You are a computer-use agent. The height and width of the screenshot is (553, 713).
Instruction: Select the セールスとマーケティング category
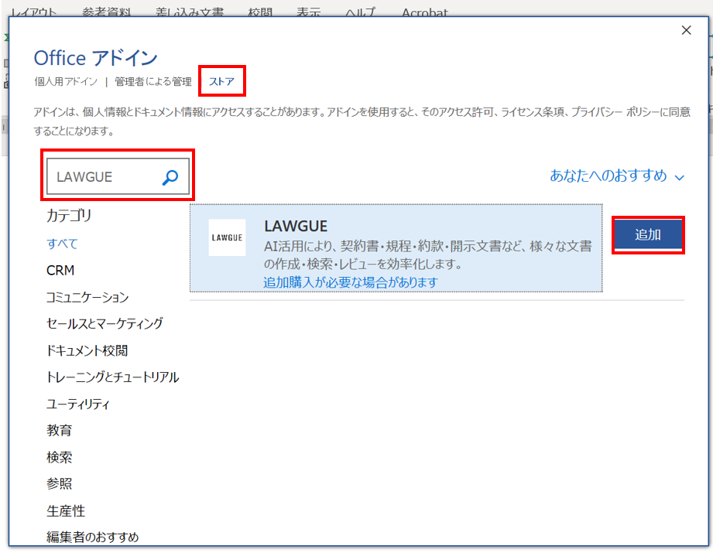pos(105,323)
